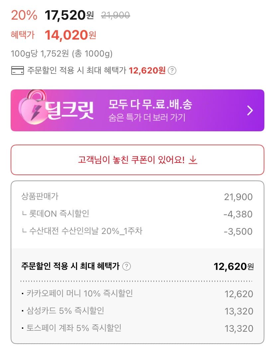Open the 딜크릿 banner's right chevron arrow

(x=250, y=110)
